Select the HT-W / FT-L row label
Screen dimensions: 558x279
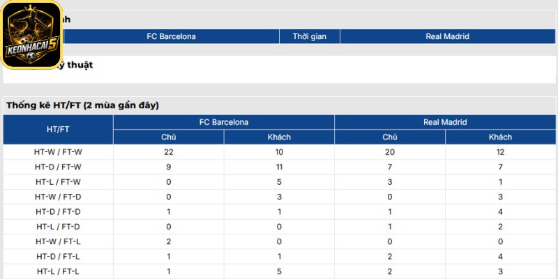click(x=58, y=241)
